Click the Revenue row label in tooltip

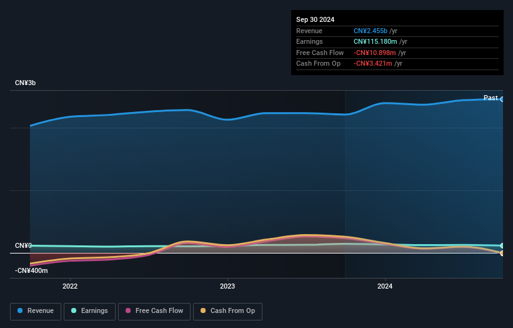(309, 31)
